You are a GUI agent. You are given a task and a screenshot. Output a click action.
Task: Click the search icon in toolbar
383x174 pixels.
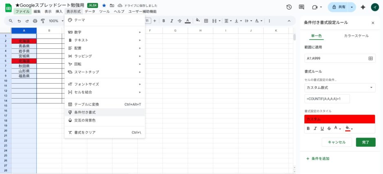click(11, 21)
